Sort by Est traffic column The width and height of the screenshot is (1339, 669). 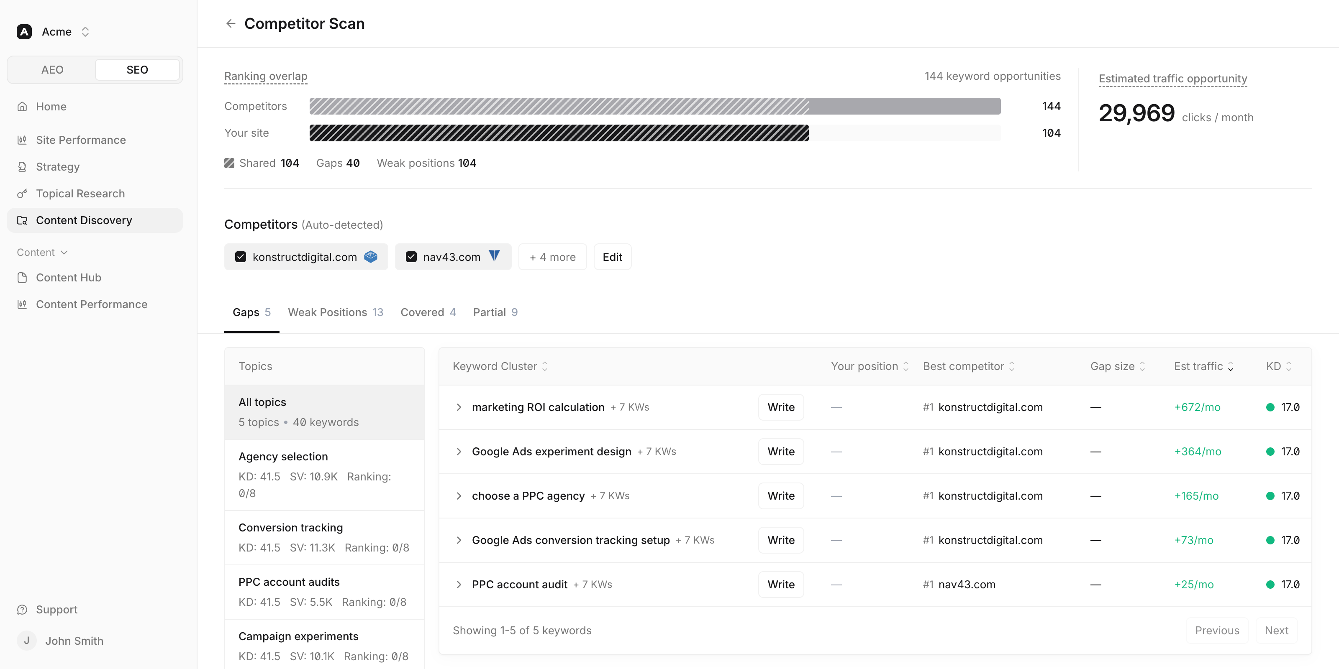pyautogui.click(x=1203, y=366)
